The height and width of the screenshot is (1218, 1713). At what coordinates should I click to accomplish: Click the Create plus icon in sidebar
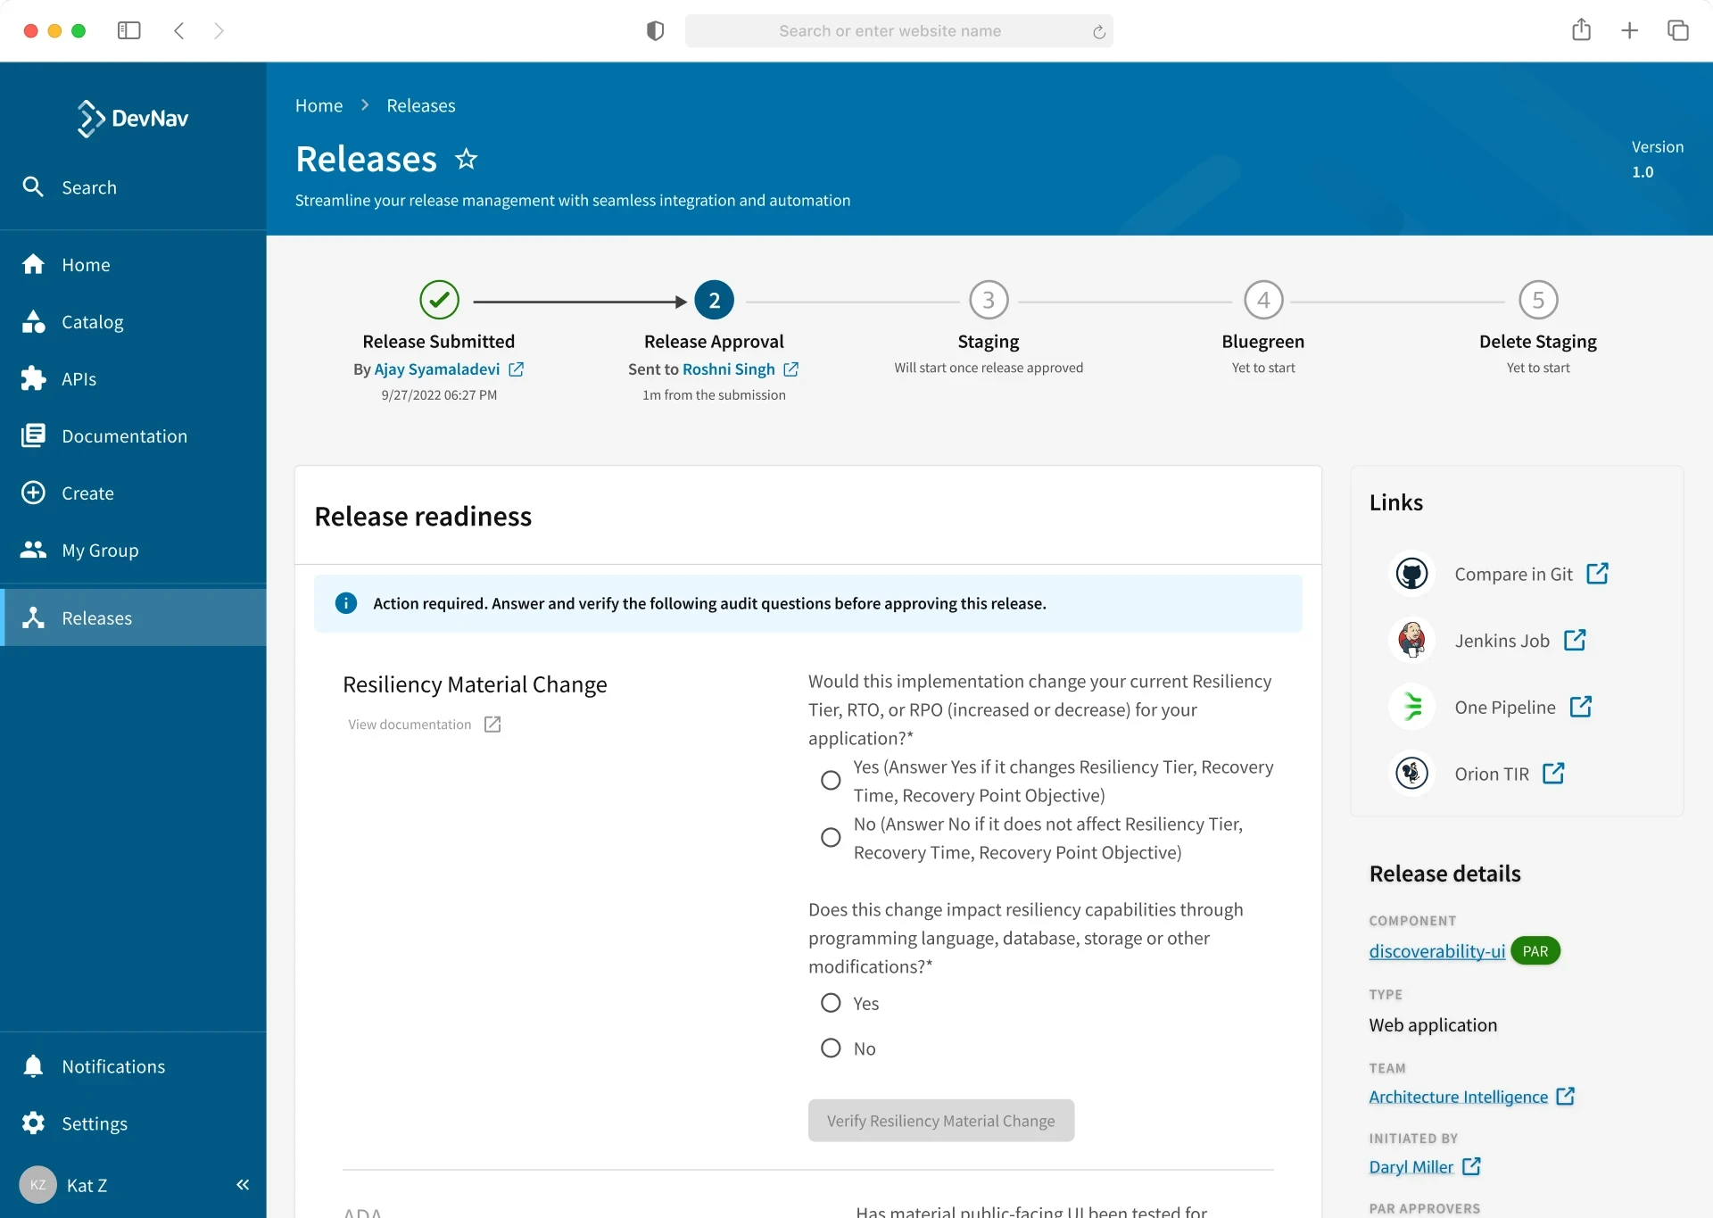coord(34,493)
